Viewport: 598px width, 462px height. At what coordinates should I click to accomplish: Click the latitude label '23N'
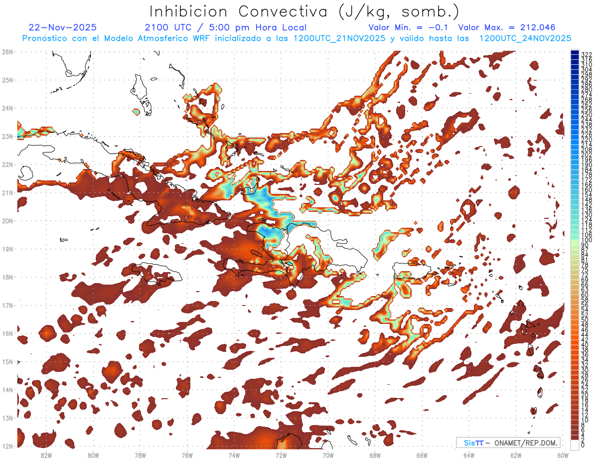pos(8,137)
